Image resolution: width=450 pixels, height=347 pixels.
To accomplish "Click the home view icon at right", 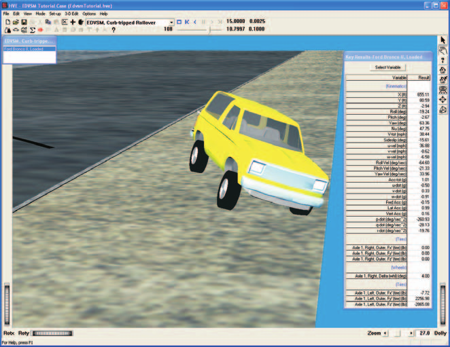I will tap(443, 70).
